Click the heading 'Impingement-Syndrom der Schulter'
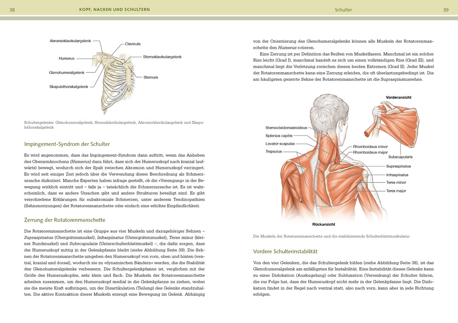Screen dimensions: 458x323 pos(67,144)
